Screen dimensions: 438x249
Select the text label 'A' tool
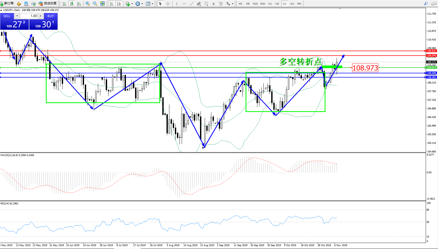click(x=213, y=4)
